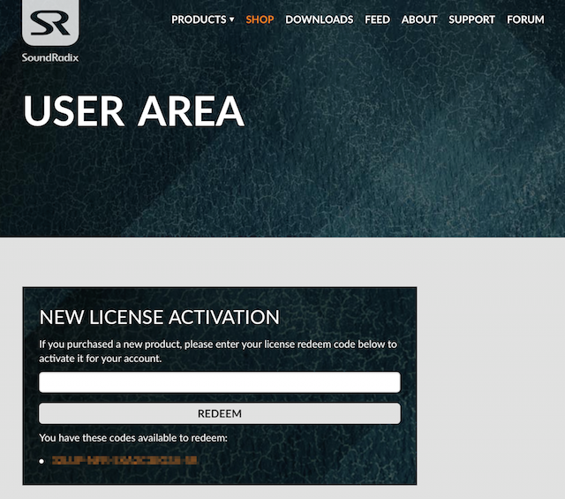This screenshot has height=499, width=565.
Task: Select the blurred available redeem code link
Action: (x=124, y=460)
